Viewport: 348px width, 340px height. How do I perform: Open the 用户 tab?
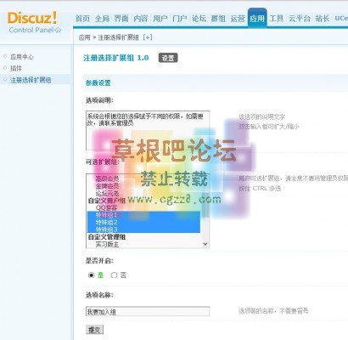160,19
